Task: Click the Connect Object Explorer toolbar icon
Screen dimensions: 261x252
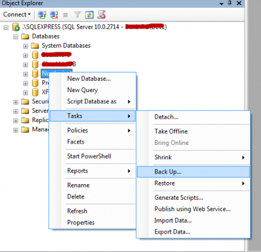Action: (x=42, y=15)
